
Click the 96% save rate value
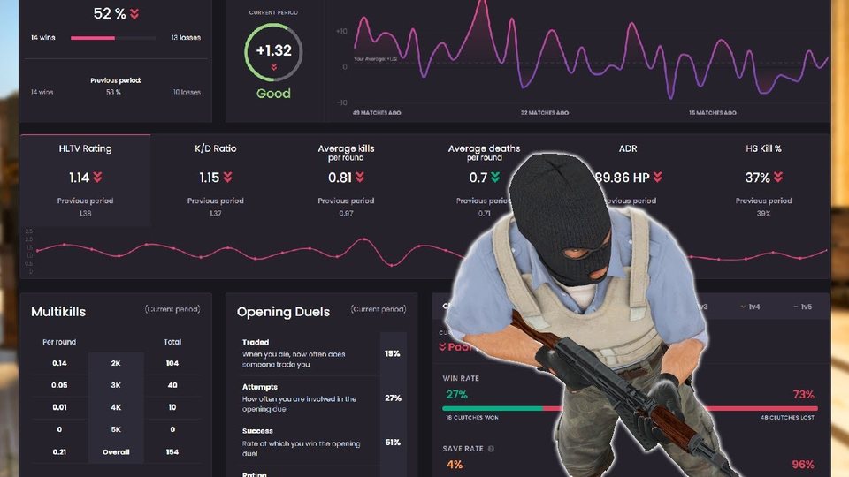point(803,465)
